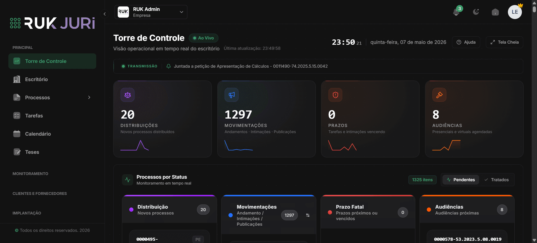Open the RUK Admin company dropdown
Screen dimensions: 537x243
(x=151, y=12)
